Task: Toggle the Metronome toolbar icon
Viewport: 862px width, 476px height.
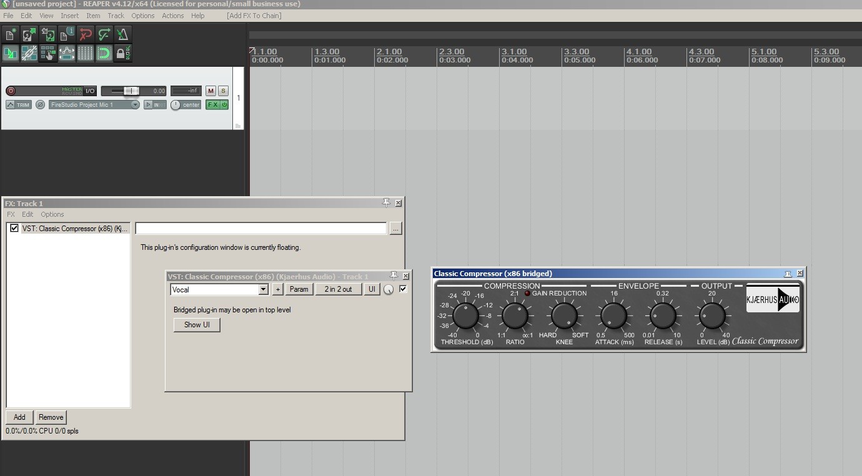Action: point(123,34)
